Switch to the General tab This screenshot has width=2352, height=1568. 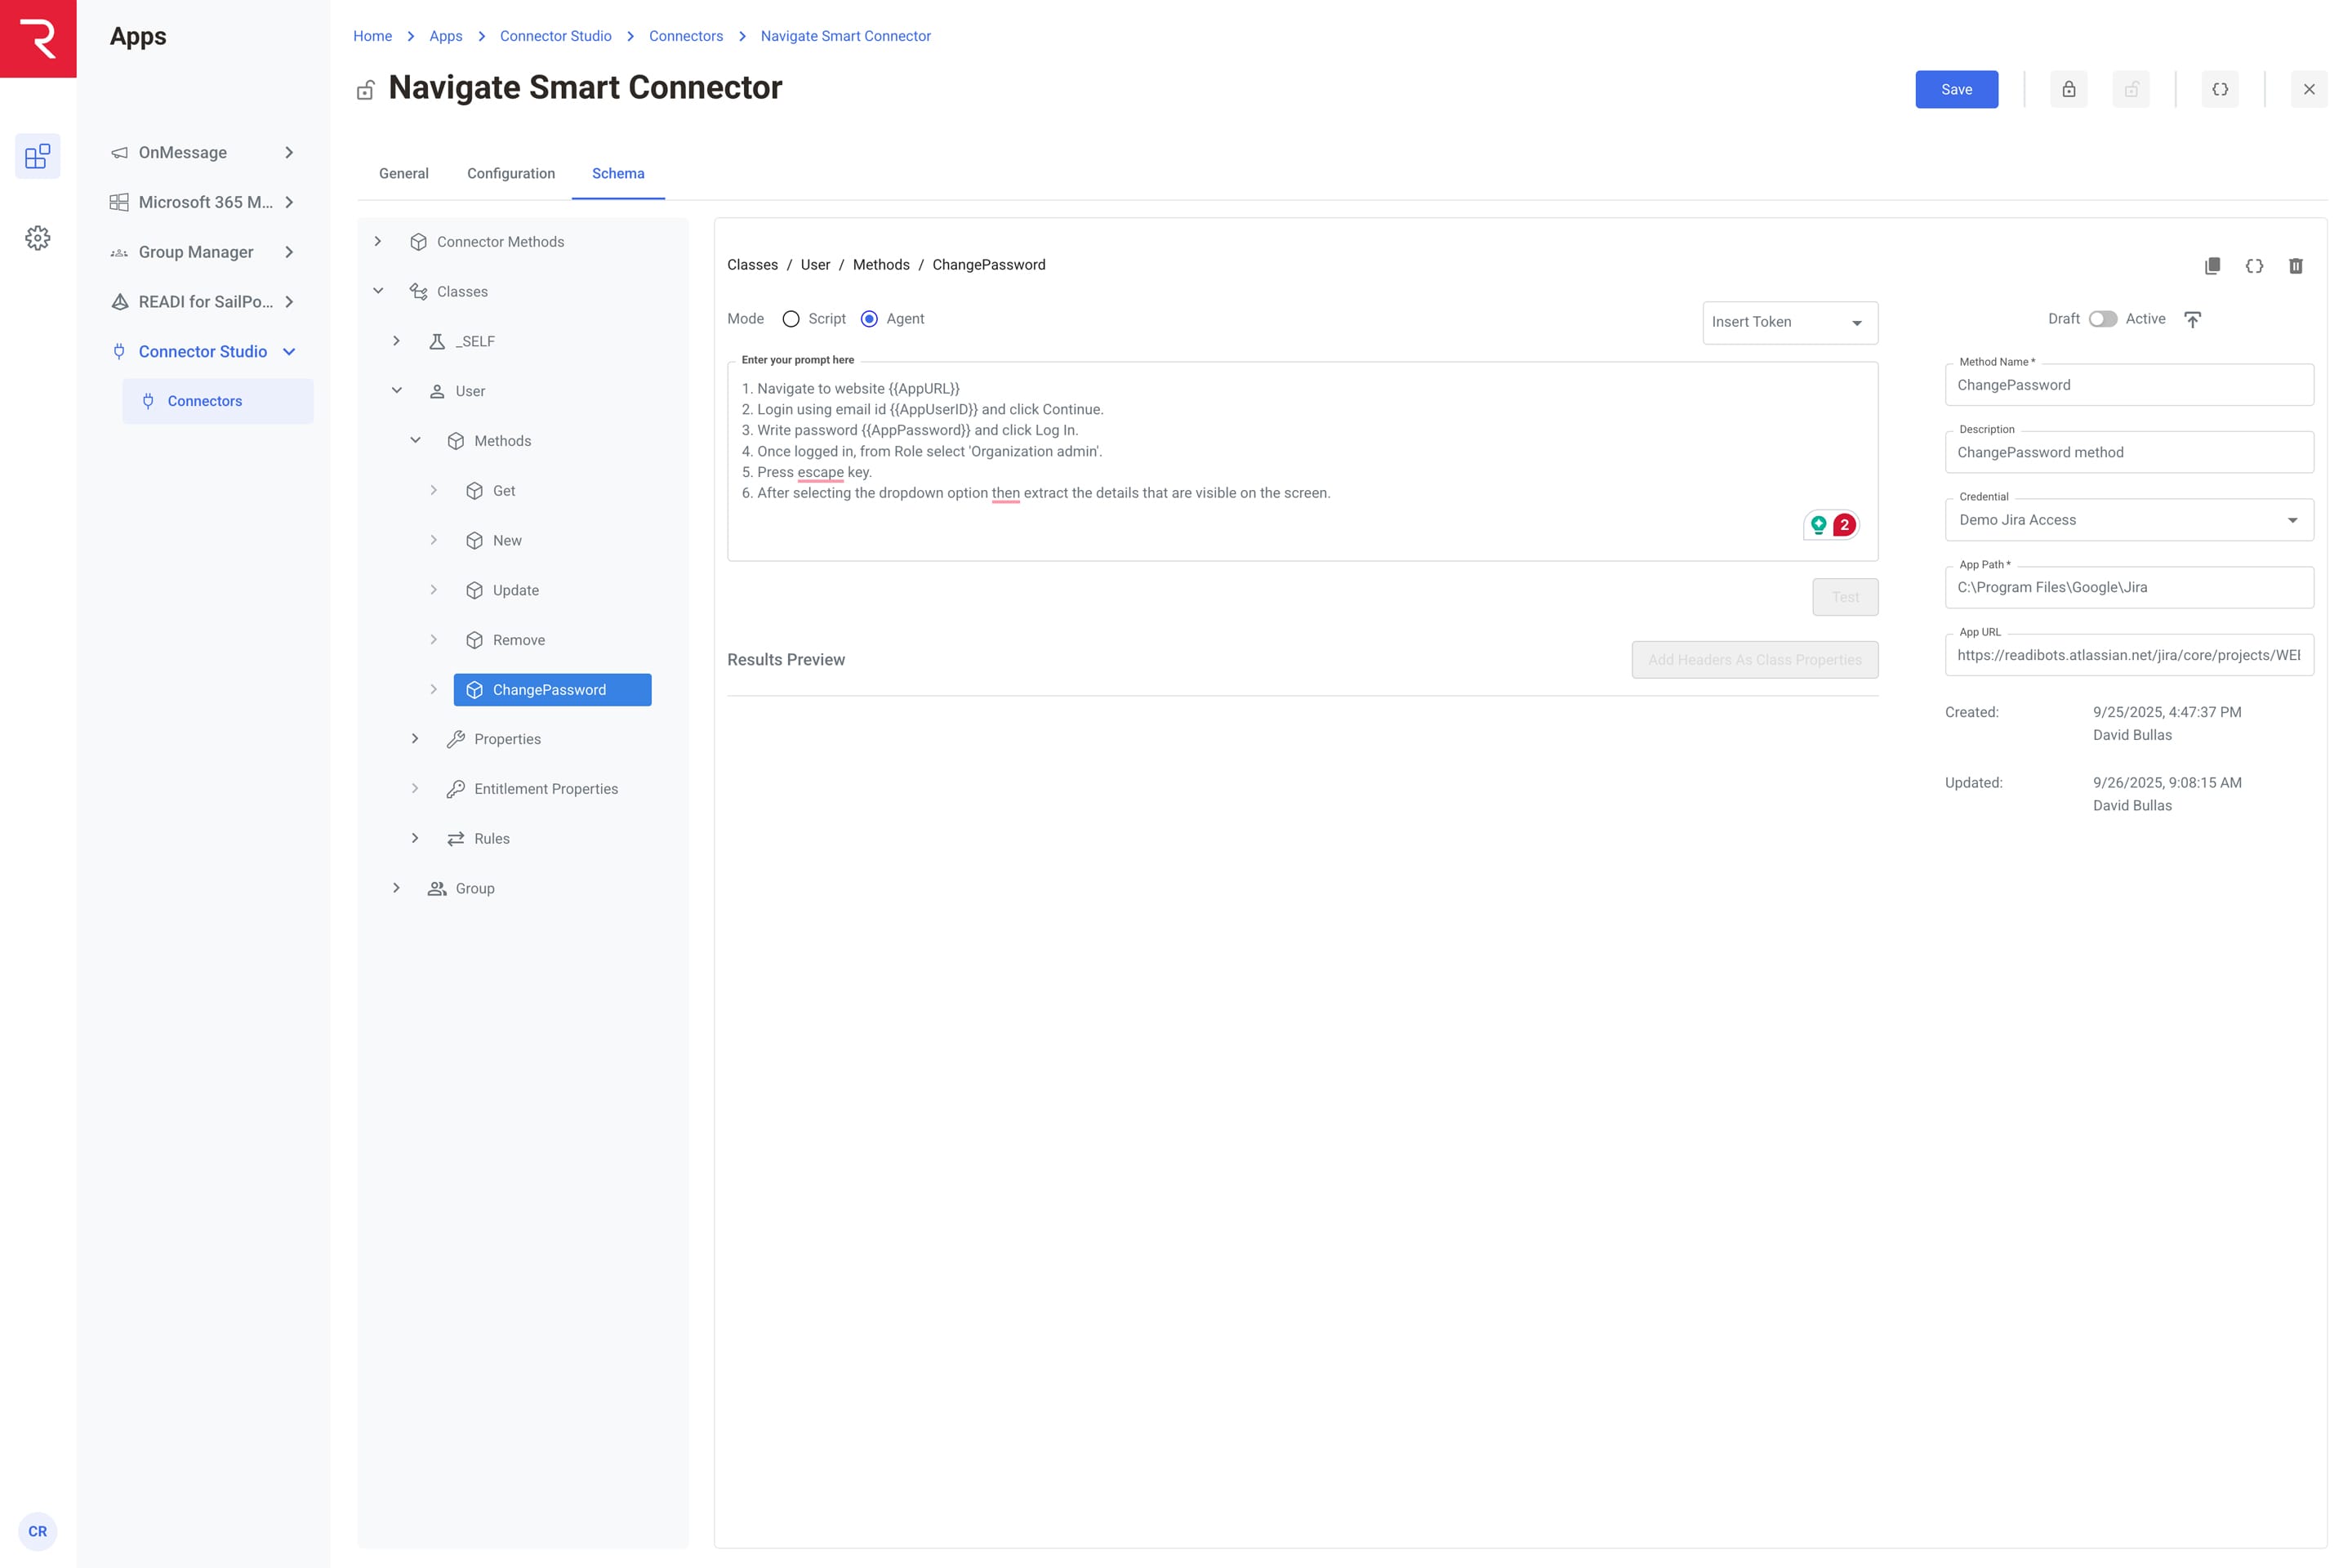coord(404,173)
